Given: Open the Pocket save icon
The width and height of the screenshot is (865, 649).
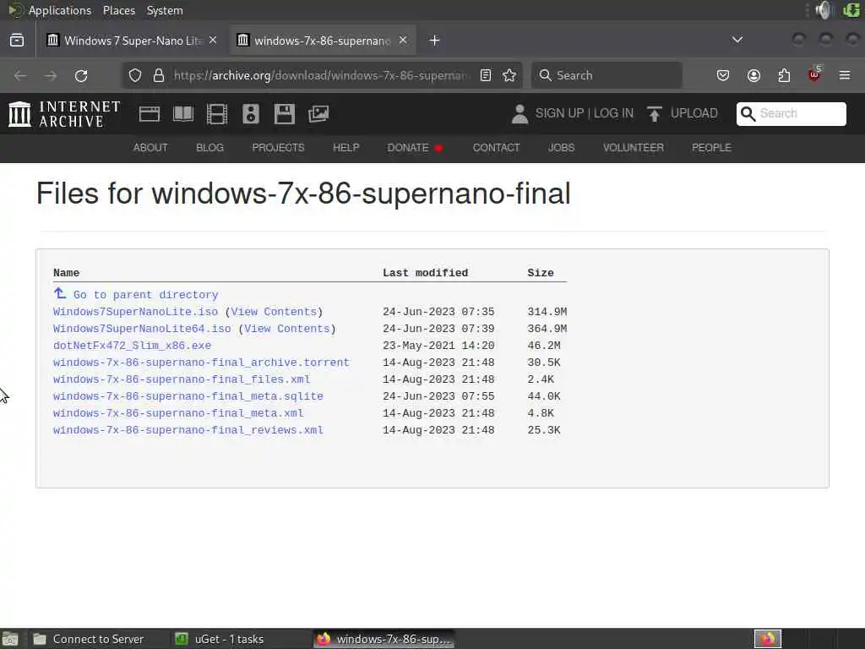Looking at the screenshot, I should click(723, 75).
